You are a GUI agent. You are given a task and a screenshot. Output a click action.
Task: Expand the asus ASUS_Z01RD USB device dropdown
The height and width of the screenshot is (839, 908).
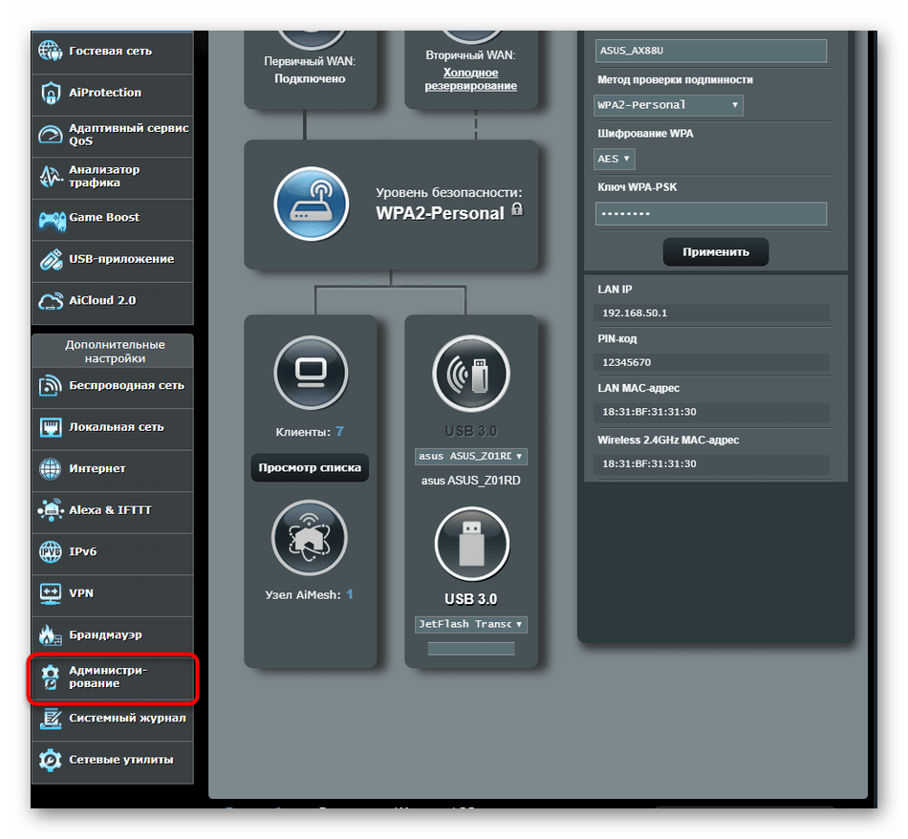(471, 457)
